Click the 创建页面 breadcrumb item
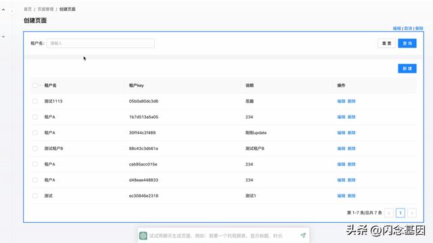Image resolution: width=433 pixels, height=243 pixels. tap(68, 9)
